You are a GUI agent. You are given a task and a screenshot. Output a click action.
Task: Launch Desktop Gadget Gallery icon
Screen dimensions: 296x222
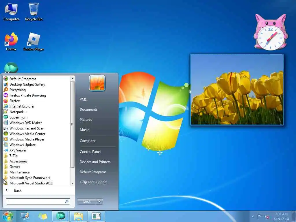[6, 84]
